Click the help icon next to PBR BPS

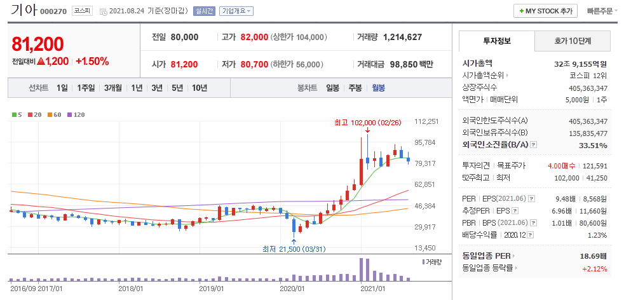(x=534, y=223)
